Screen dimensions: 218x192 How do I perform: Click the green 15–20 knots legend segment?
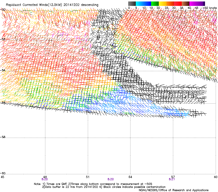tap(155, 4)
